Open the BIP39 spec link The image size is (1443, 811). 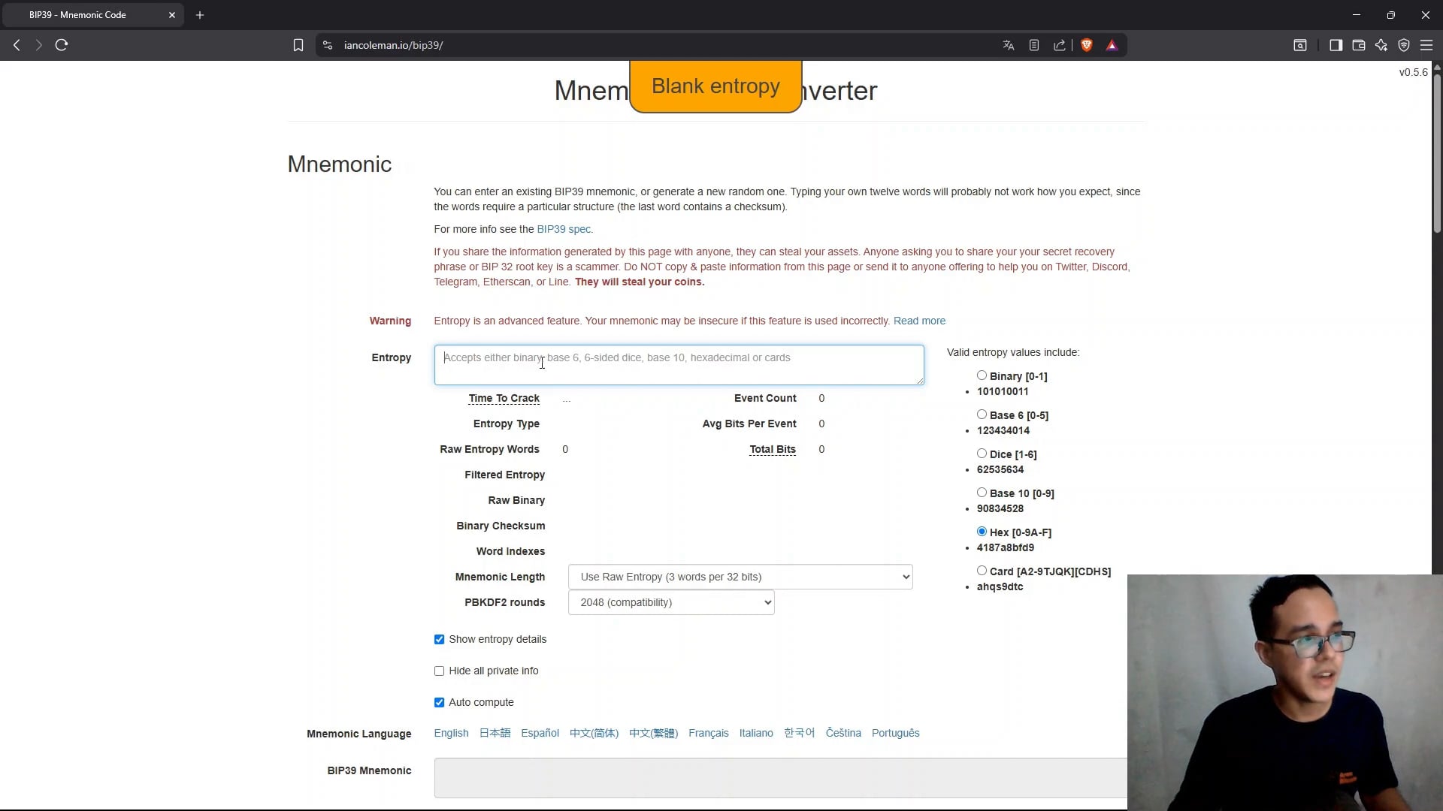pyautogui.click(x=564, y=229)
